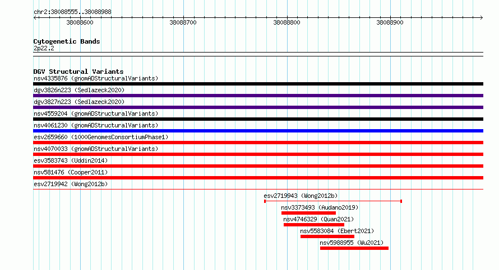Open nsv3373493 Audano2019 label
499x270 pixels.
click(x=320, y=207)
